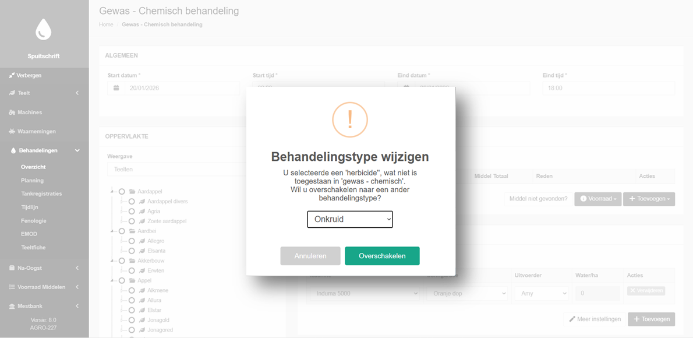
Task: Click the Behandelingen droplet icon
Action: [x=13, y=151]
